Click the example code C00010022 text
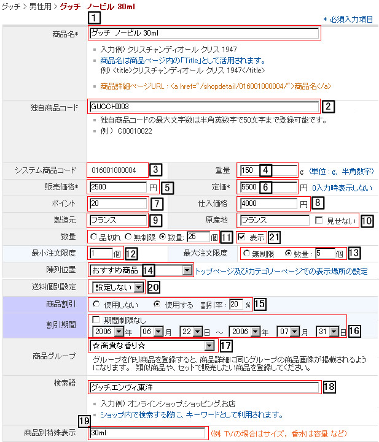This screenshot has height=442, width=379. coord(135,131)
